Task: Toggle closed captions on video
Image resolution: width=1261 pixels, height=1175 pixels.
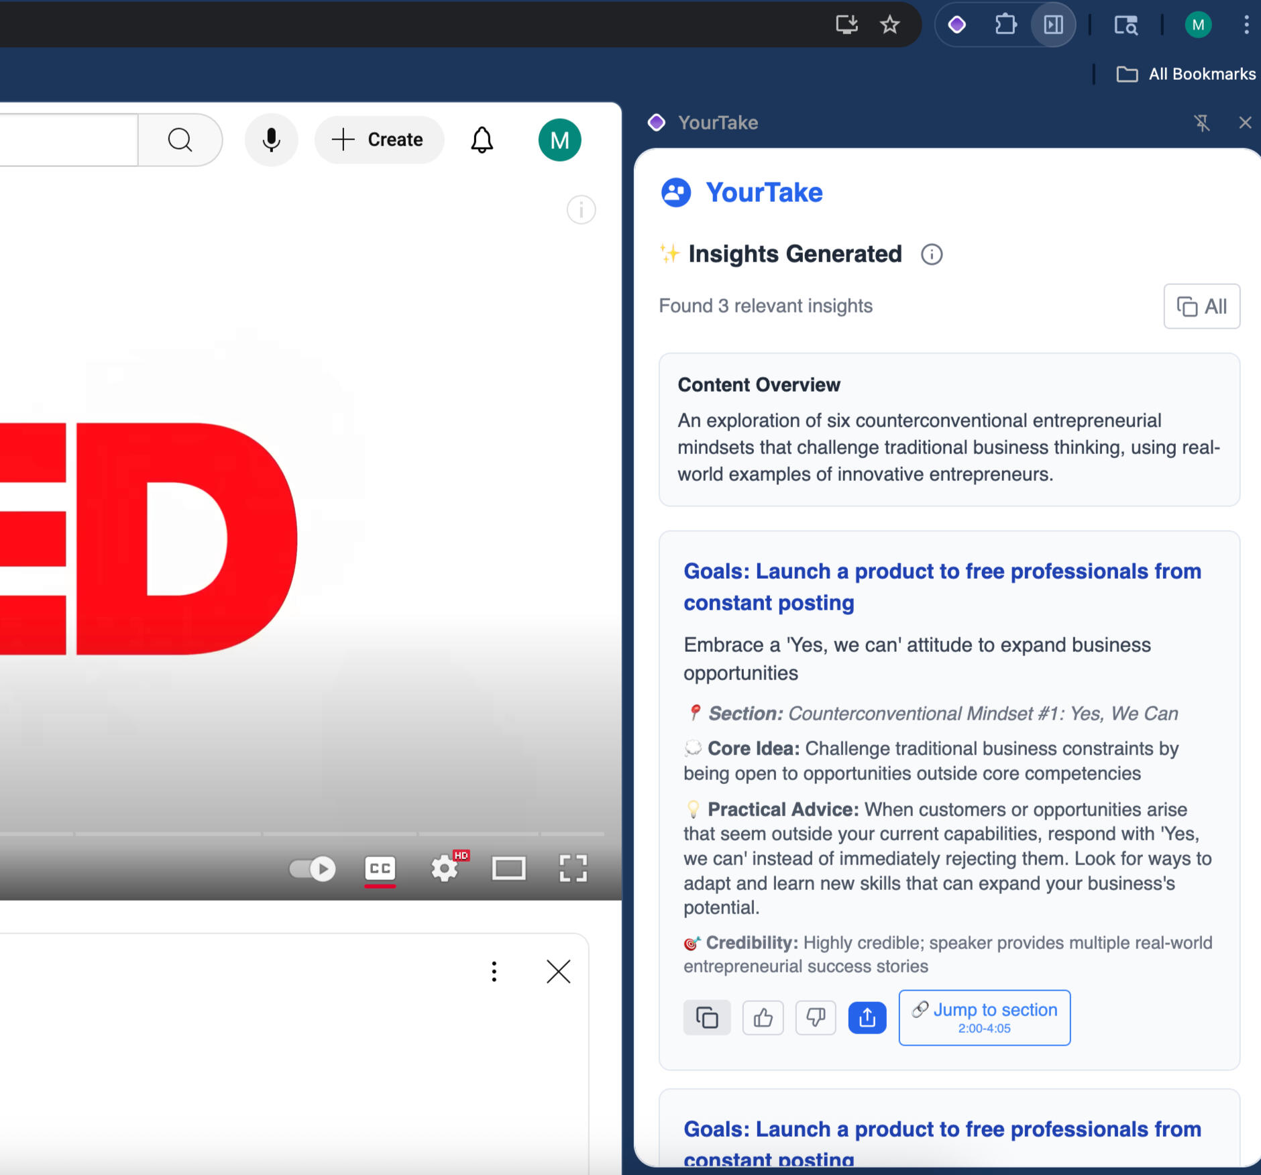Action: click(380, 869)
